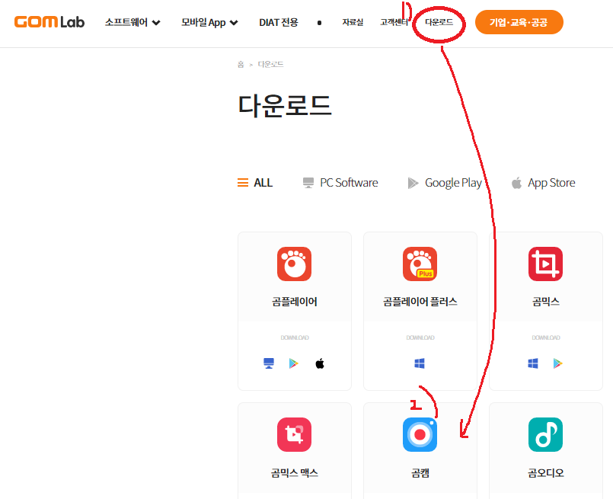Click the 곰플레이어 플러스 title text
This screenshot has width=613, height=499.
[x=420, y=302]
